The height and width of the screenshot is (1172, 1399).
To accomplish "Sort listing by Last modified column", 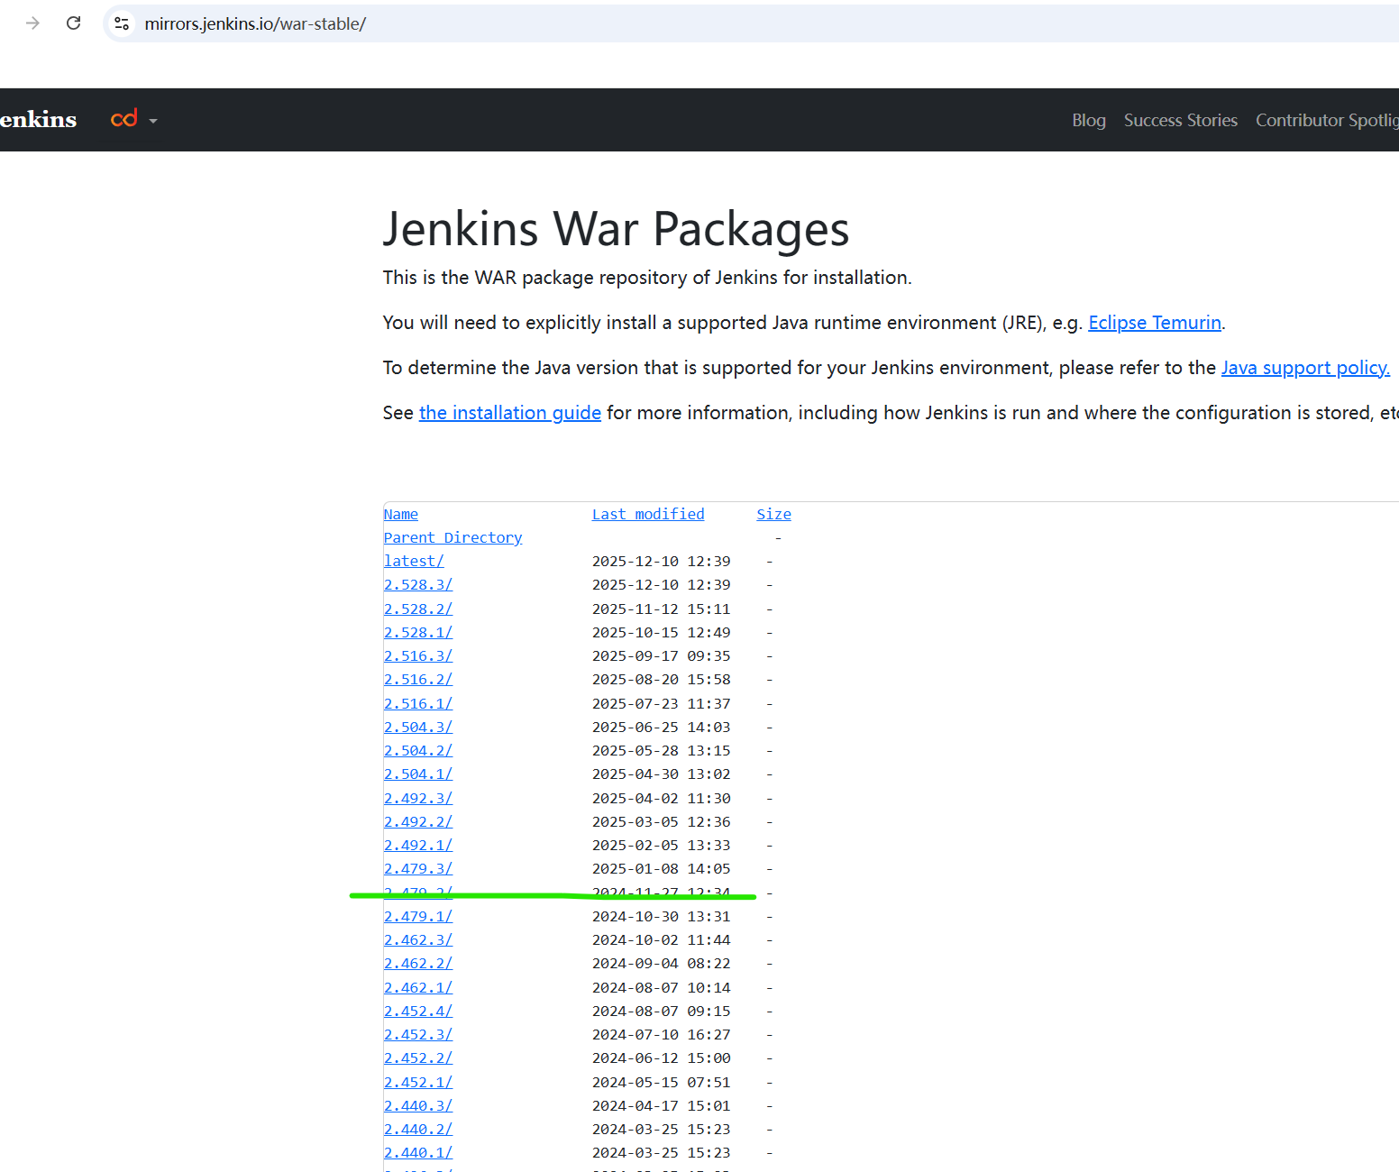I will coord(648,514).
